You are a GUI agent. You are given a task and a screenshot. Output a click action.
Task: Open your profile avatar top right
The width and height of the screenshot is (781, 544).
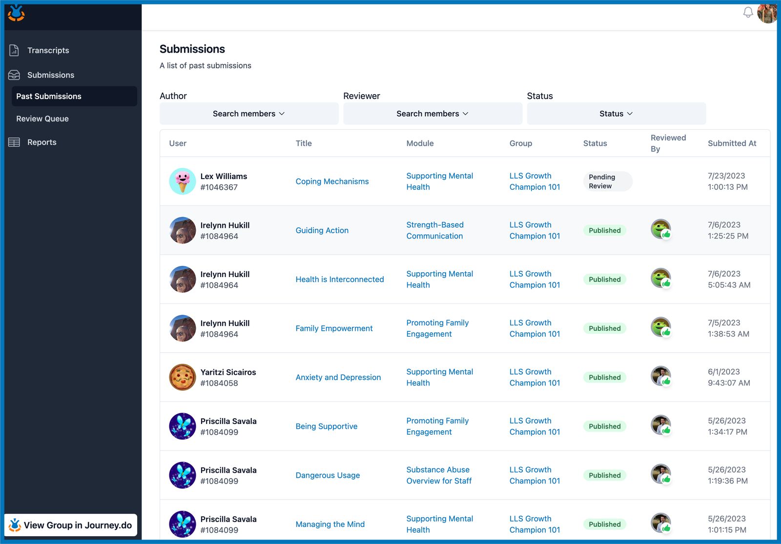tap(768, 14)
